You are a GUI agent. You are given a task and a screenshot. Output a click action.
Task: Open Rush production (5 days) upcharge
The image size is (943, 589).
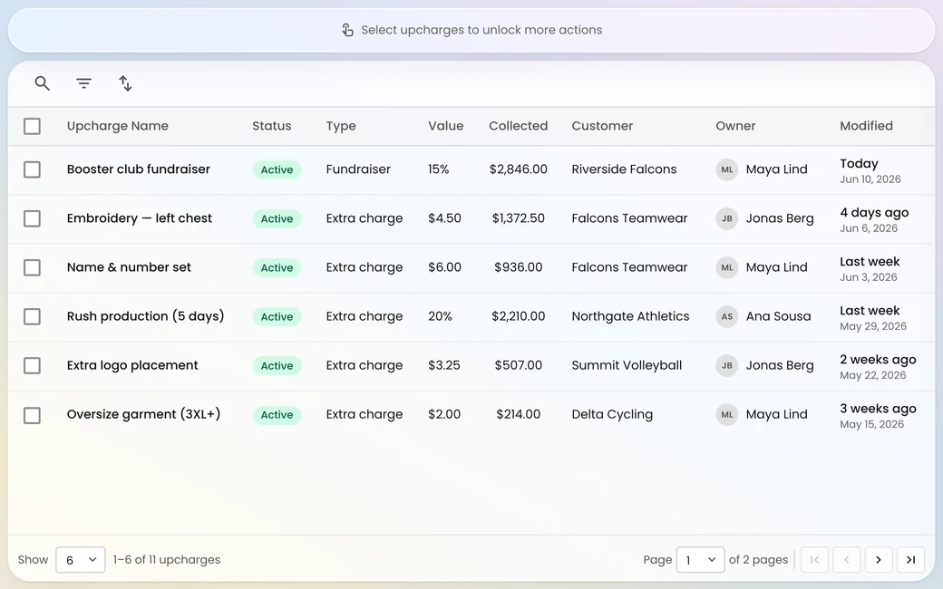(x=146, y=317)
